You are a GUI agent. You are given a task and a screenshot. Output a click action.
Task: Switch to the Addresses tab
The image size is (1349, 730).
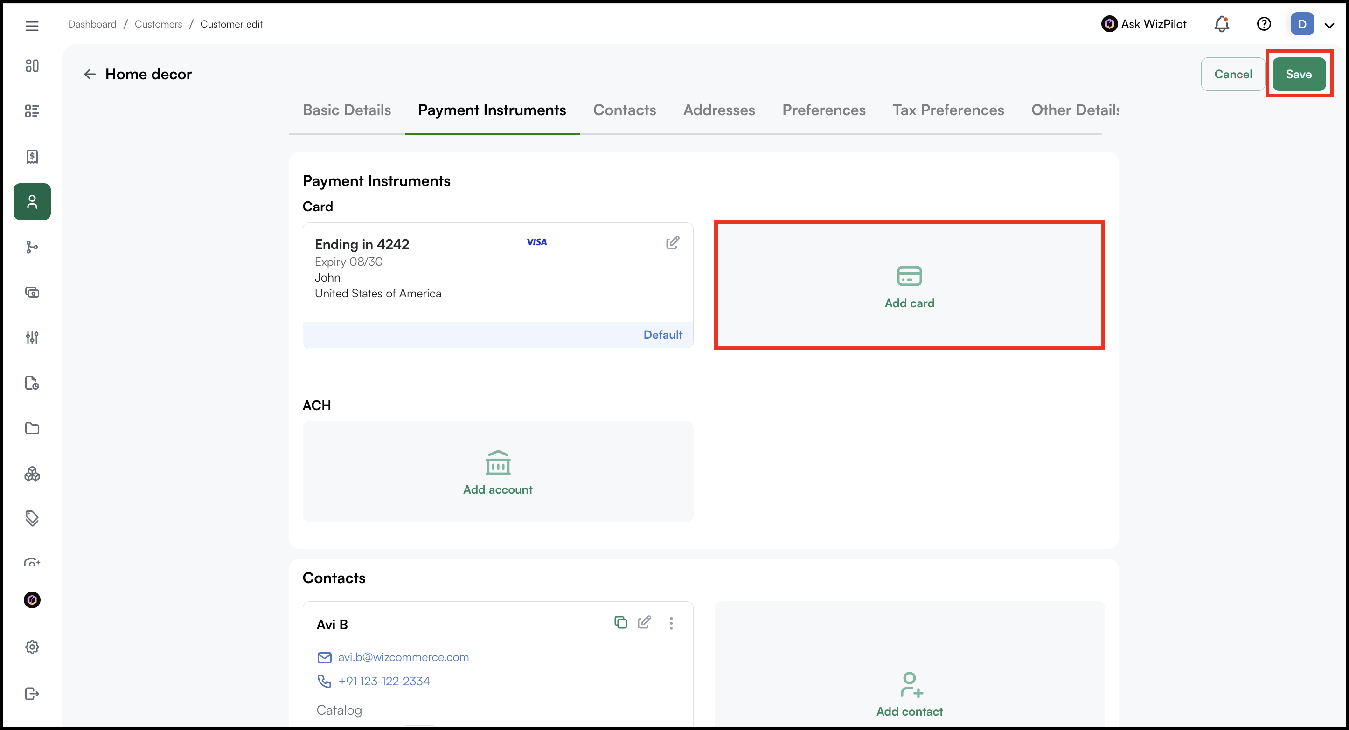click(x=719, y=110)
